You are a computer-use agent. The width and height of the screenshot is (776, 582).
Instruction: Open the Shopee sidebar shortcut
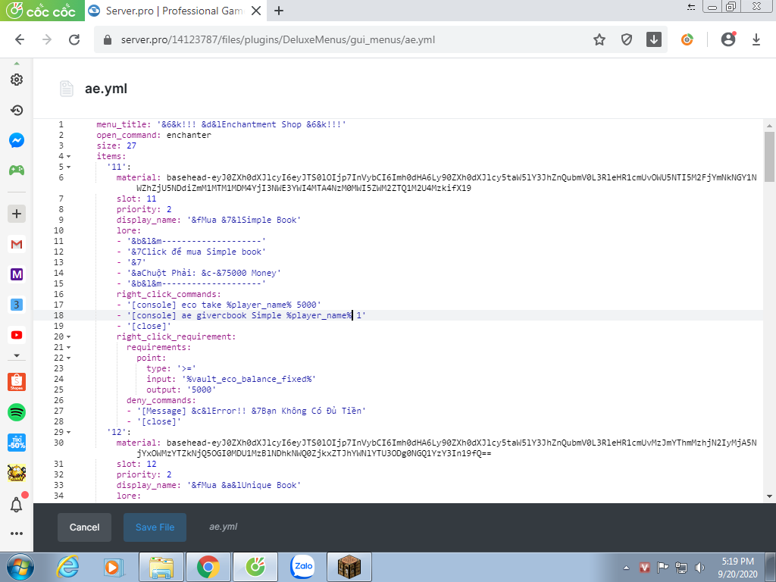pyautogui.click(x=16, y=382)
